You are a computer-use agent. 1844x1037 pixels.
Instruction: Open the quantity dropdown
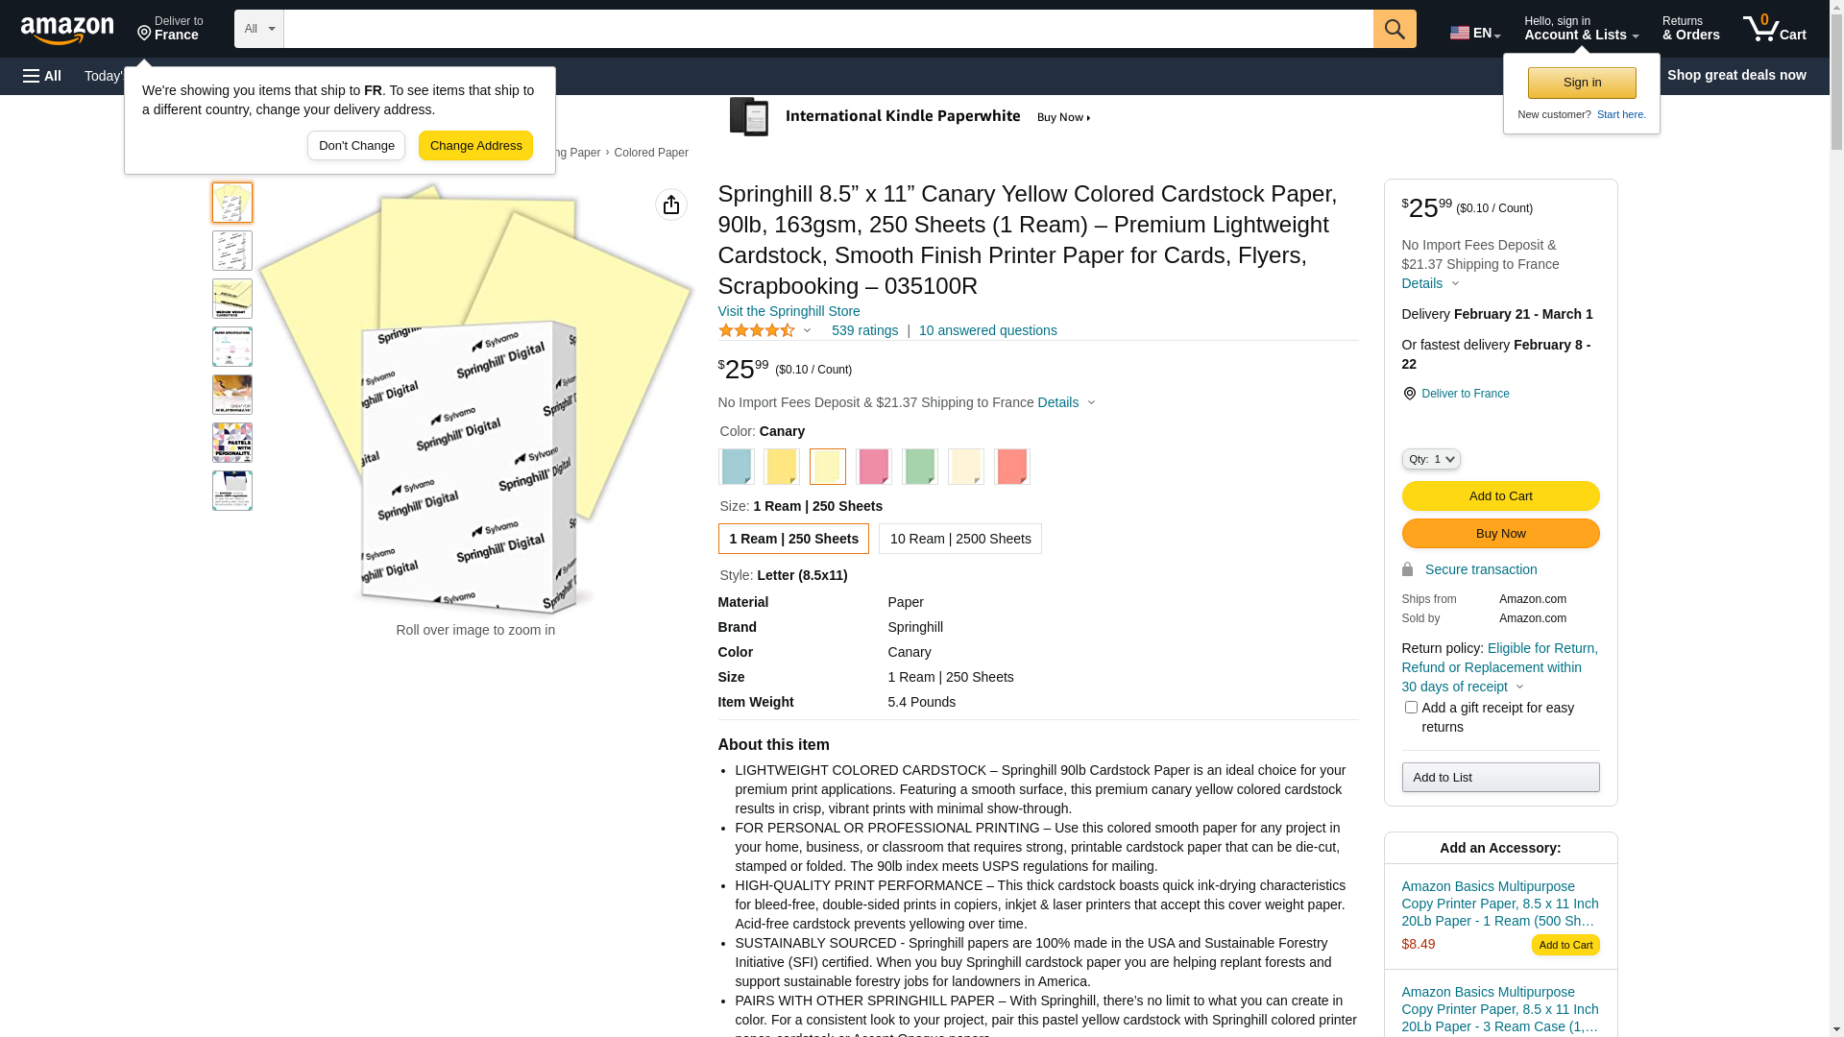pyautogui.click(x=1431, y=459)
